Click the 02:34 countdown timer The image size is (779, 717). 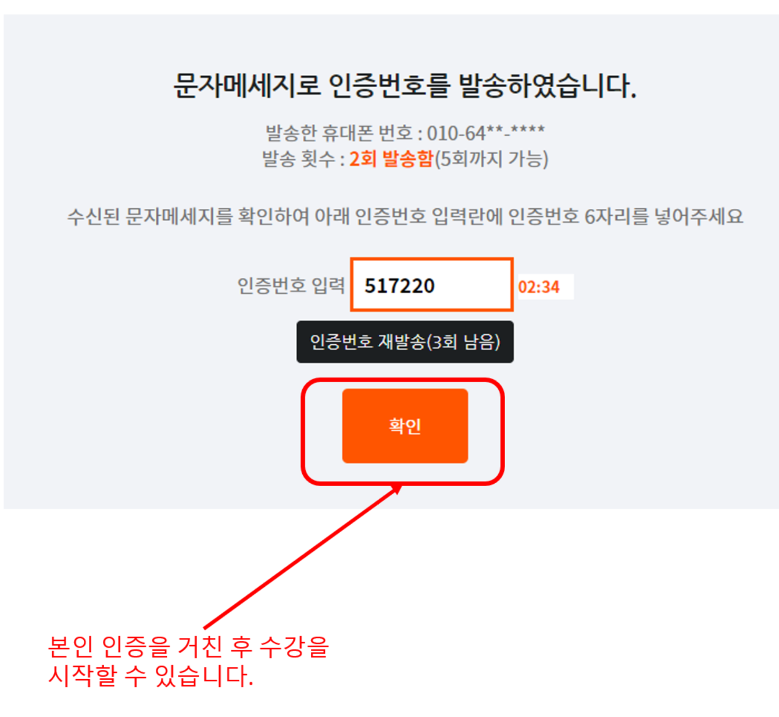tap(539, 287)
